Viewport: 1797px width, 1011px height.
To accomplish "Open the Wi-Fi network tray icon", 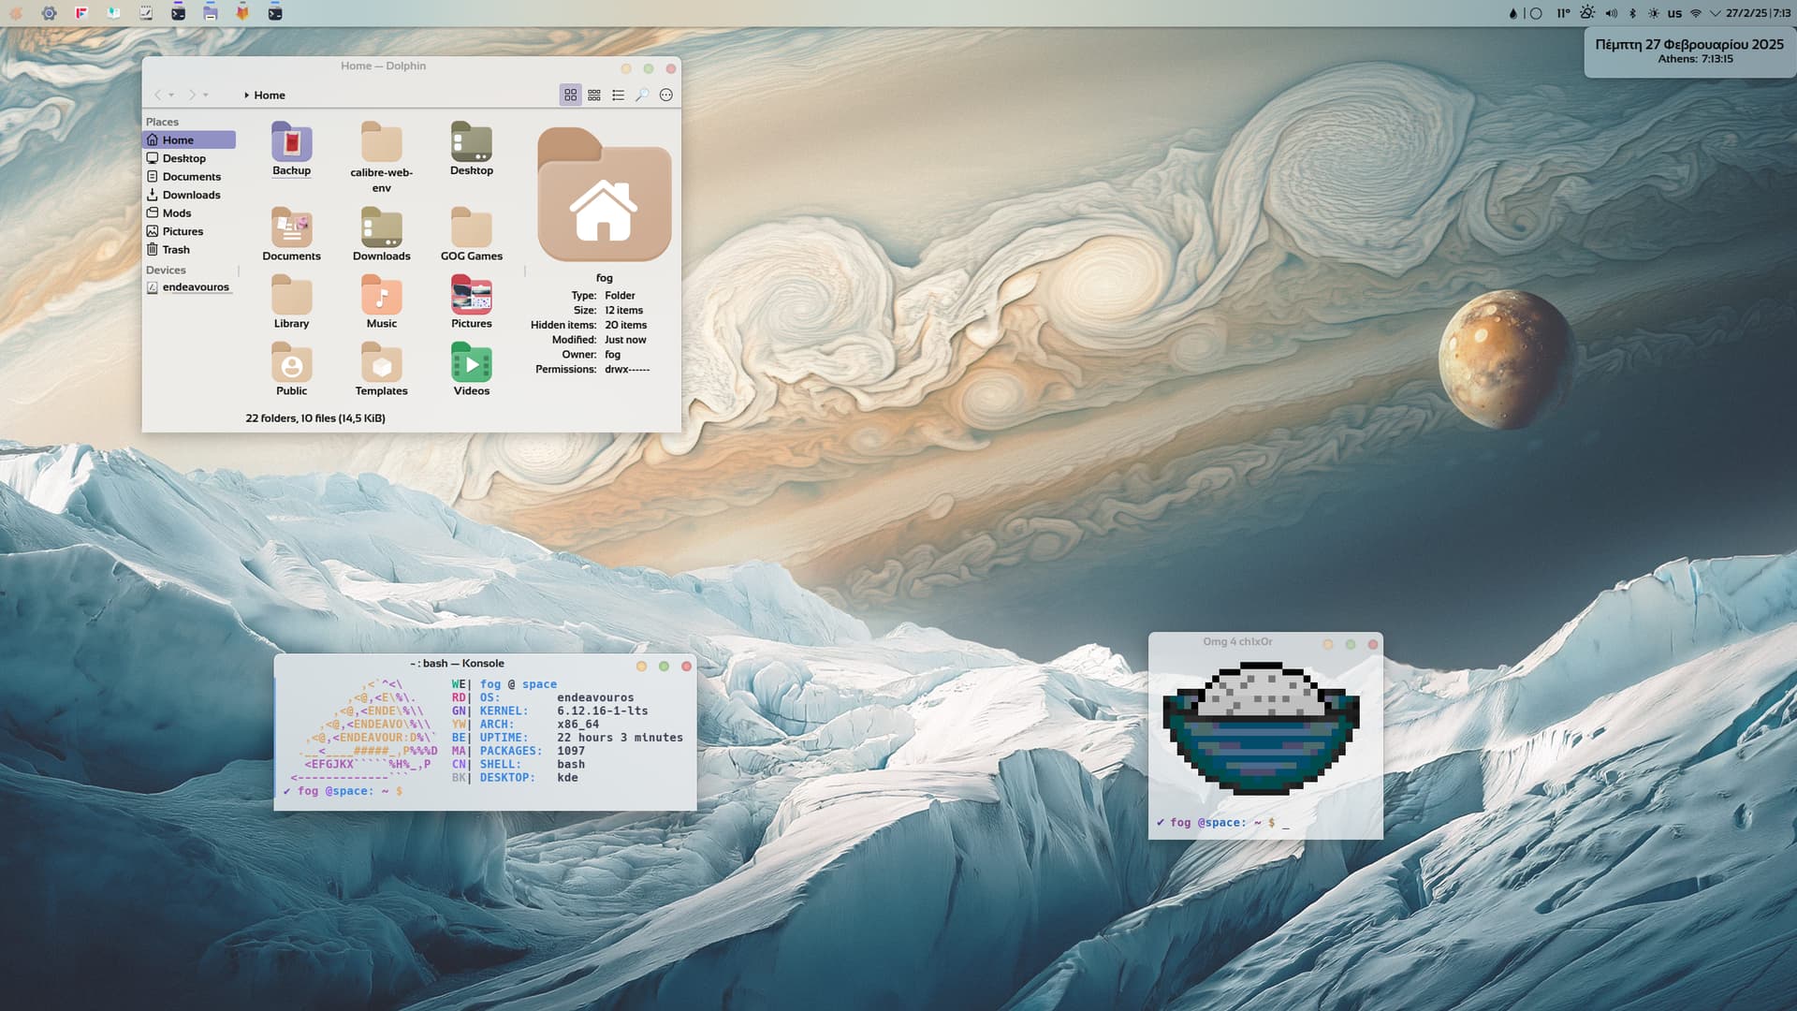I will pos(1695,13).
